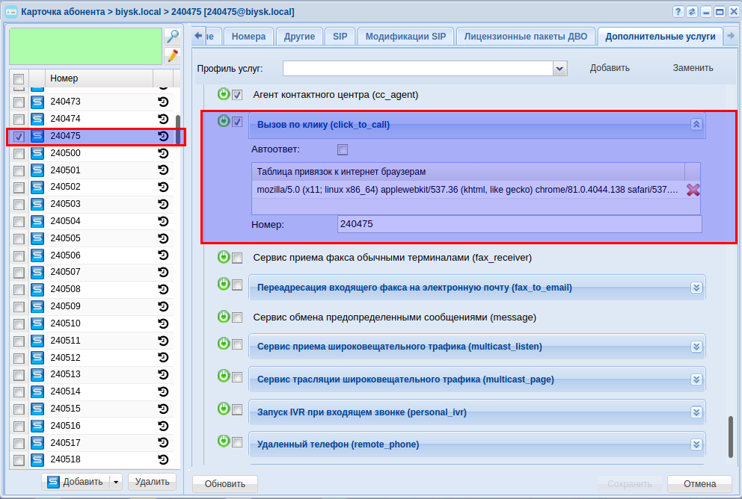The height and width of the screenshot is (499, 742).
Task: Click the pencil edit icon
Action: point(172,56)
